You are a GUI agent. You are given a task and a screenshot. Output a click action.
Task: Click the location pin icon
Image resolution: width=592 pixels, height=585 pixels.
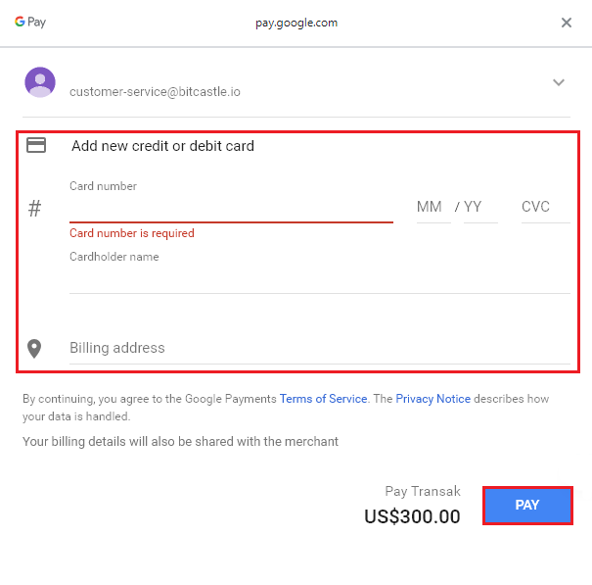pos(34,348)
